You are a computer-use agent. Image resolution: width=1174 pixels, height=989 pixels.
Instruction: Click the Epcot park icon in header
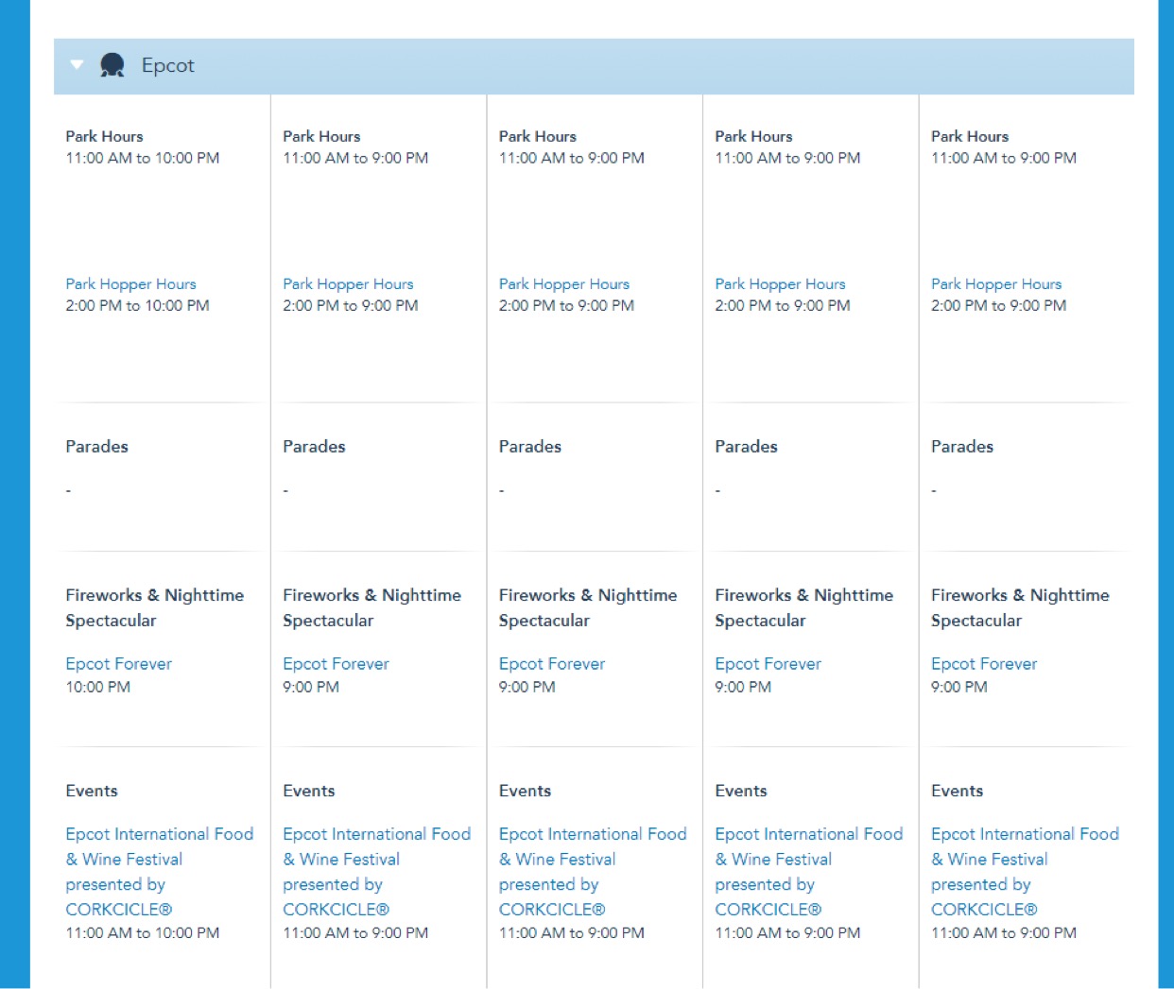click(112, 65)
